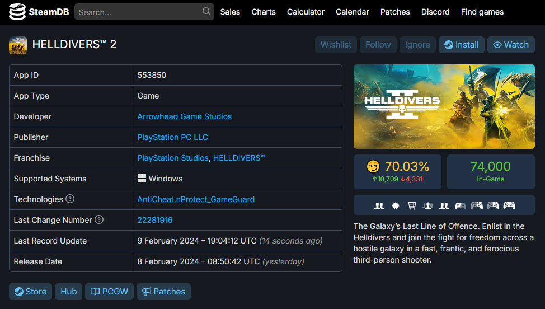The height and width of the screenshot is (309, 545).
Task: Click the Release Date timestamp
Action: click(x=220, y=261)
